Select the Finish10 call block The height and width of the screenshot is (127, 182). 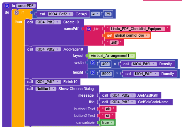[x=52, y=82]
